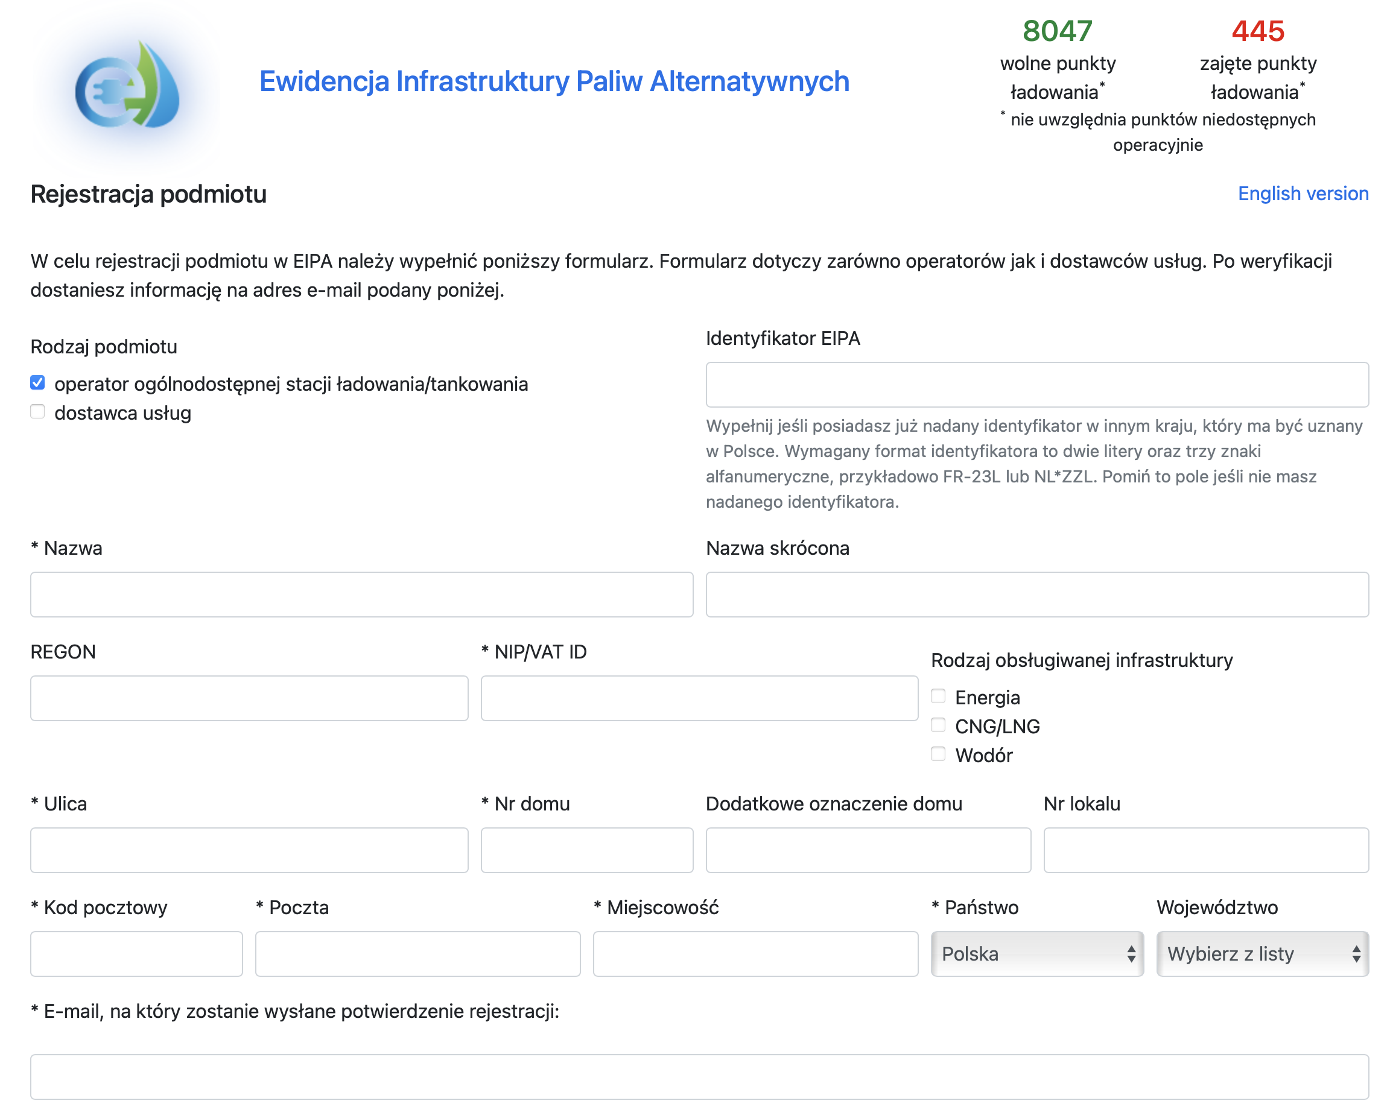Switch to English version

click(1303, 194)
